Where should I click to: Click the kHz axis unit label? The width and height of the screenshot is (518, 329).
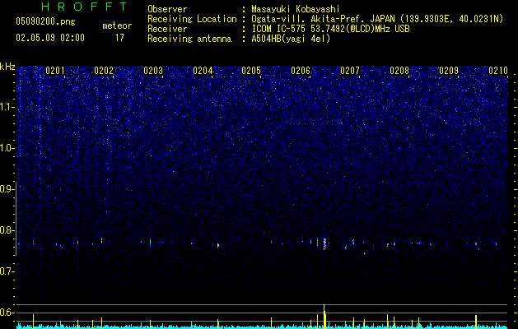pyautogui.click(x=7, y=67)
